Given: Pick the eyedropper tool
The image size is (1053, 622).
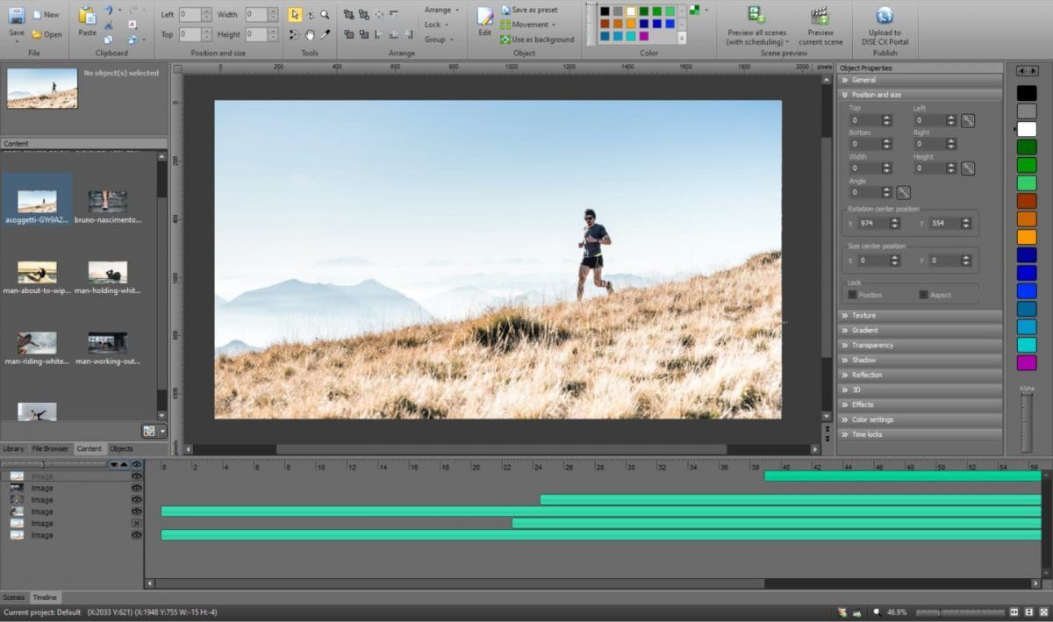Looking at the screenshot, I should 326,35.
